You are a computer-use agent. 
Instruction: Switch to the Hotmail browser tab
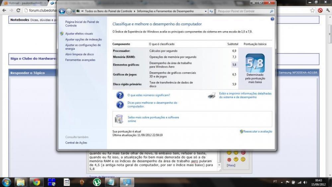click(x=23, y=3)
